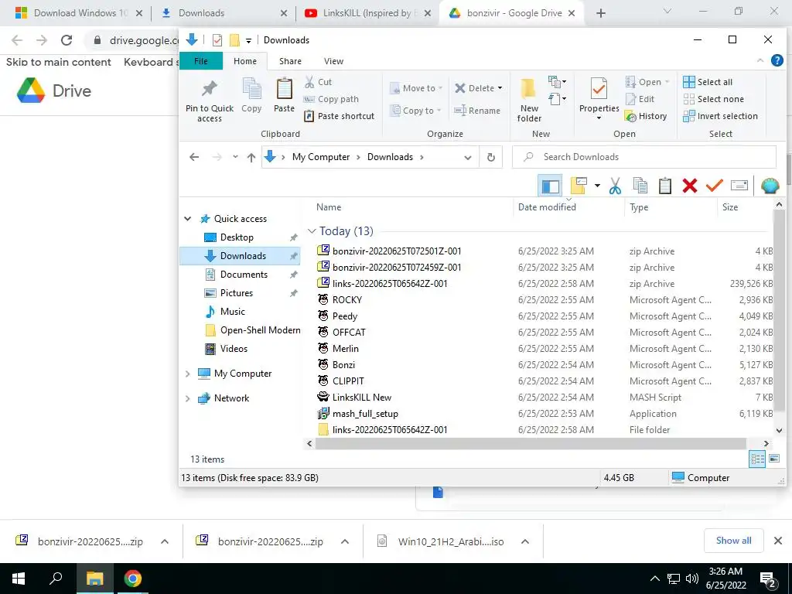Select the mash_full_setup file

click(x=365, y=414)
